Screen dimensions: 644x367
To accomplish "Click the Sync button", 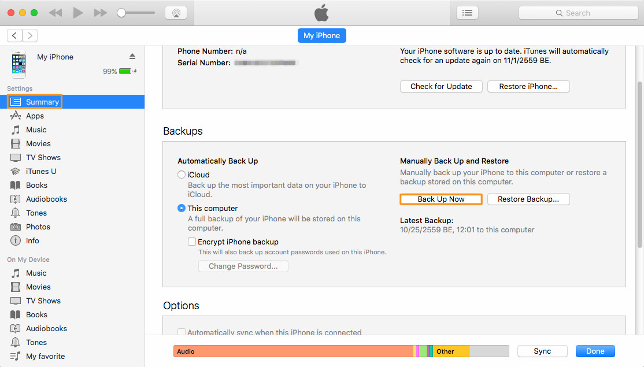I will [542, 351].
